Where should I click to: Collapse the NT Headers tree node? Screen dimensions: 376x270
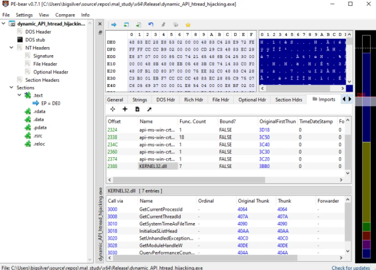coord(12,47)
